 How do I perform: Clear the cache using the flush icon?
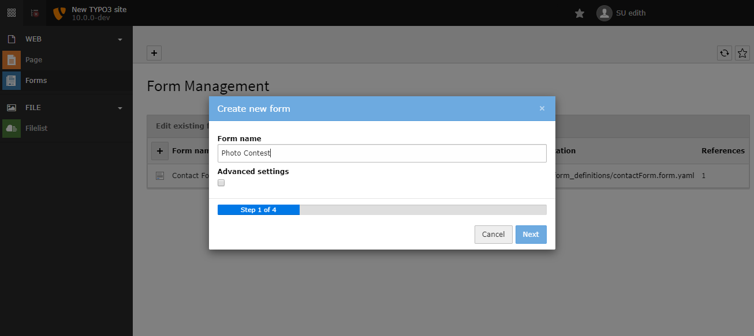tap(34, 13)
